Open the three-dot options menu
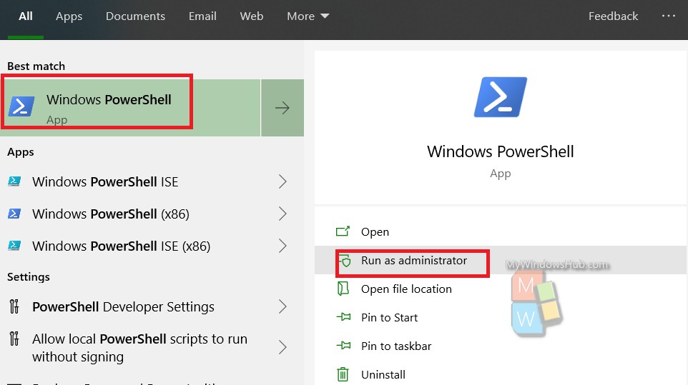This screenshot has width=688, height=385. [669, 16]
